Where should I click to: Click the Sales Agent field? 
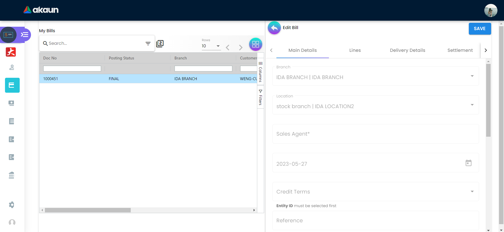[x=376, y=134]
